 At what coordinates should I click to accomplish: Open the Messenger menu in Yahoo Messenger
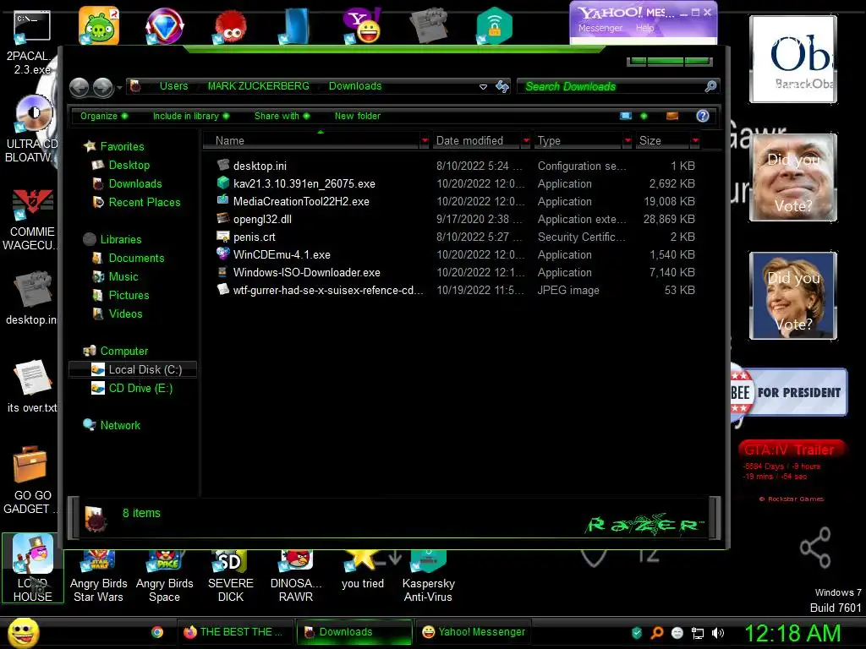pos(600,28)
